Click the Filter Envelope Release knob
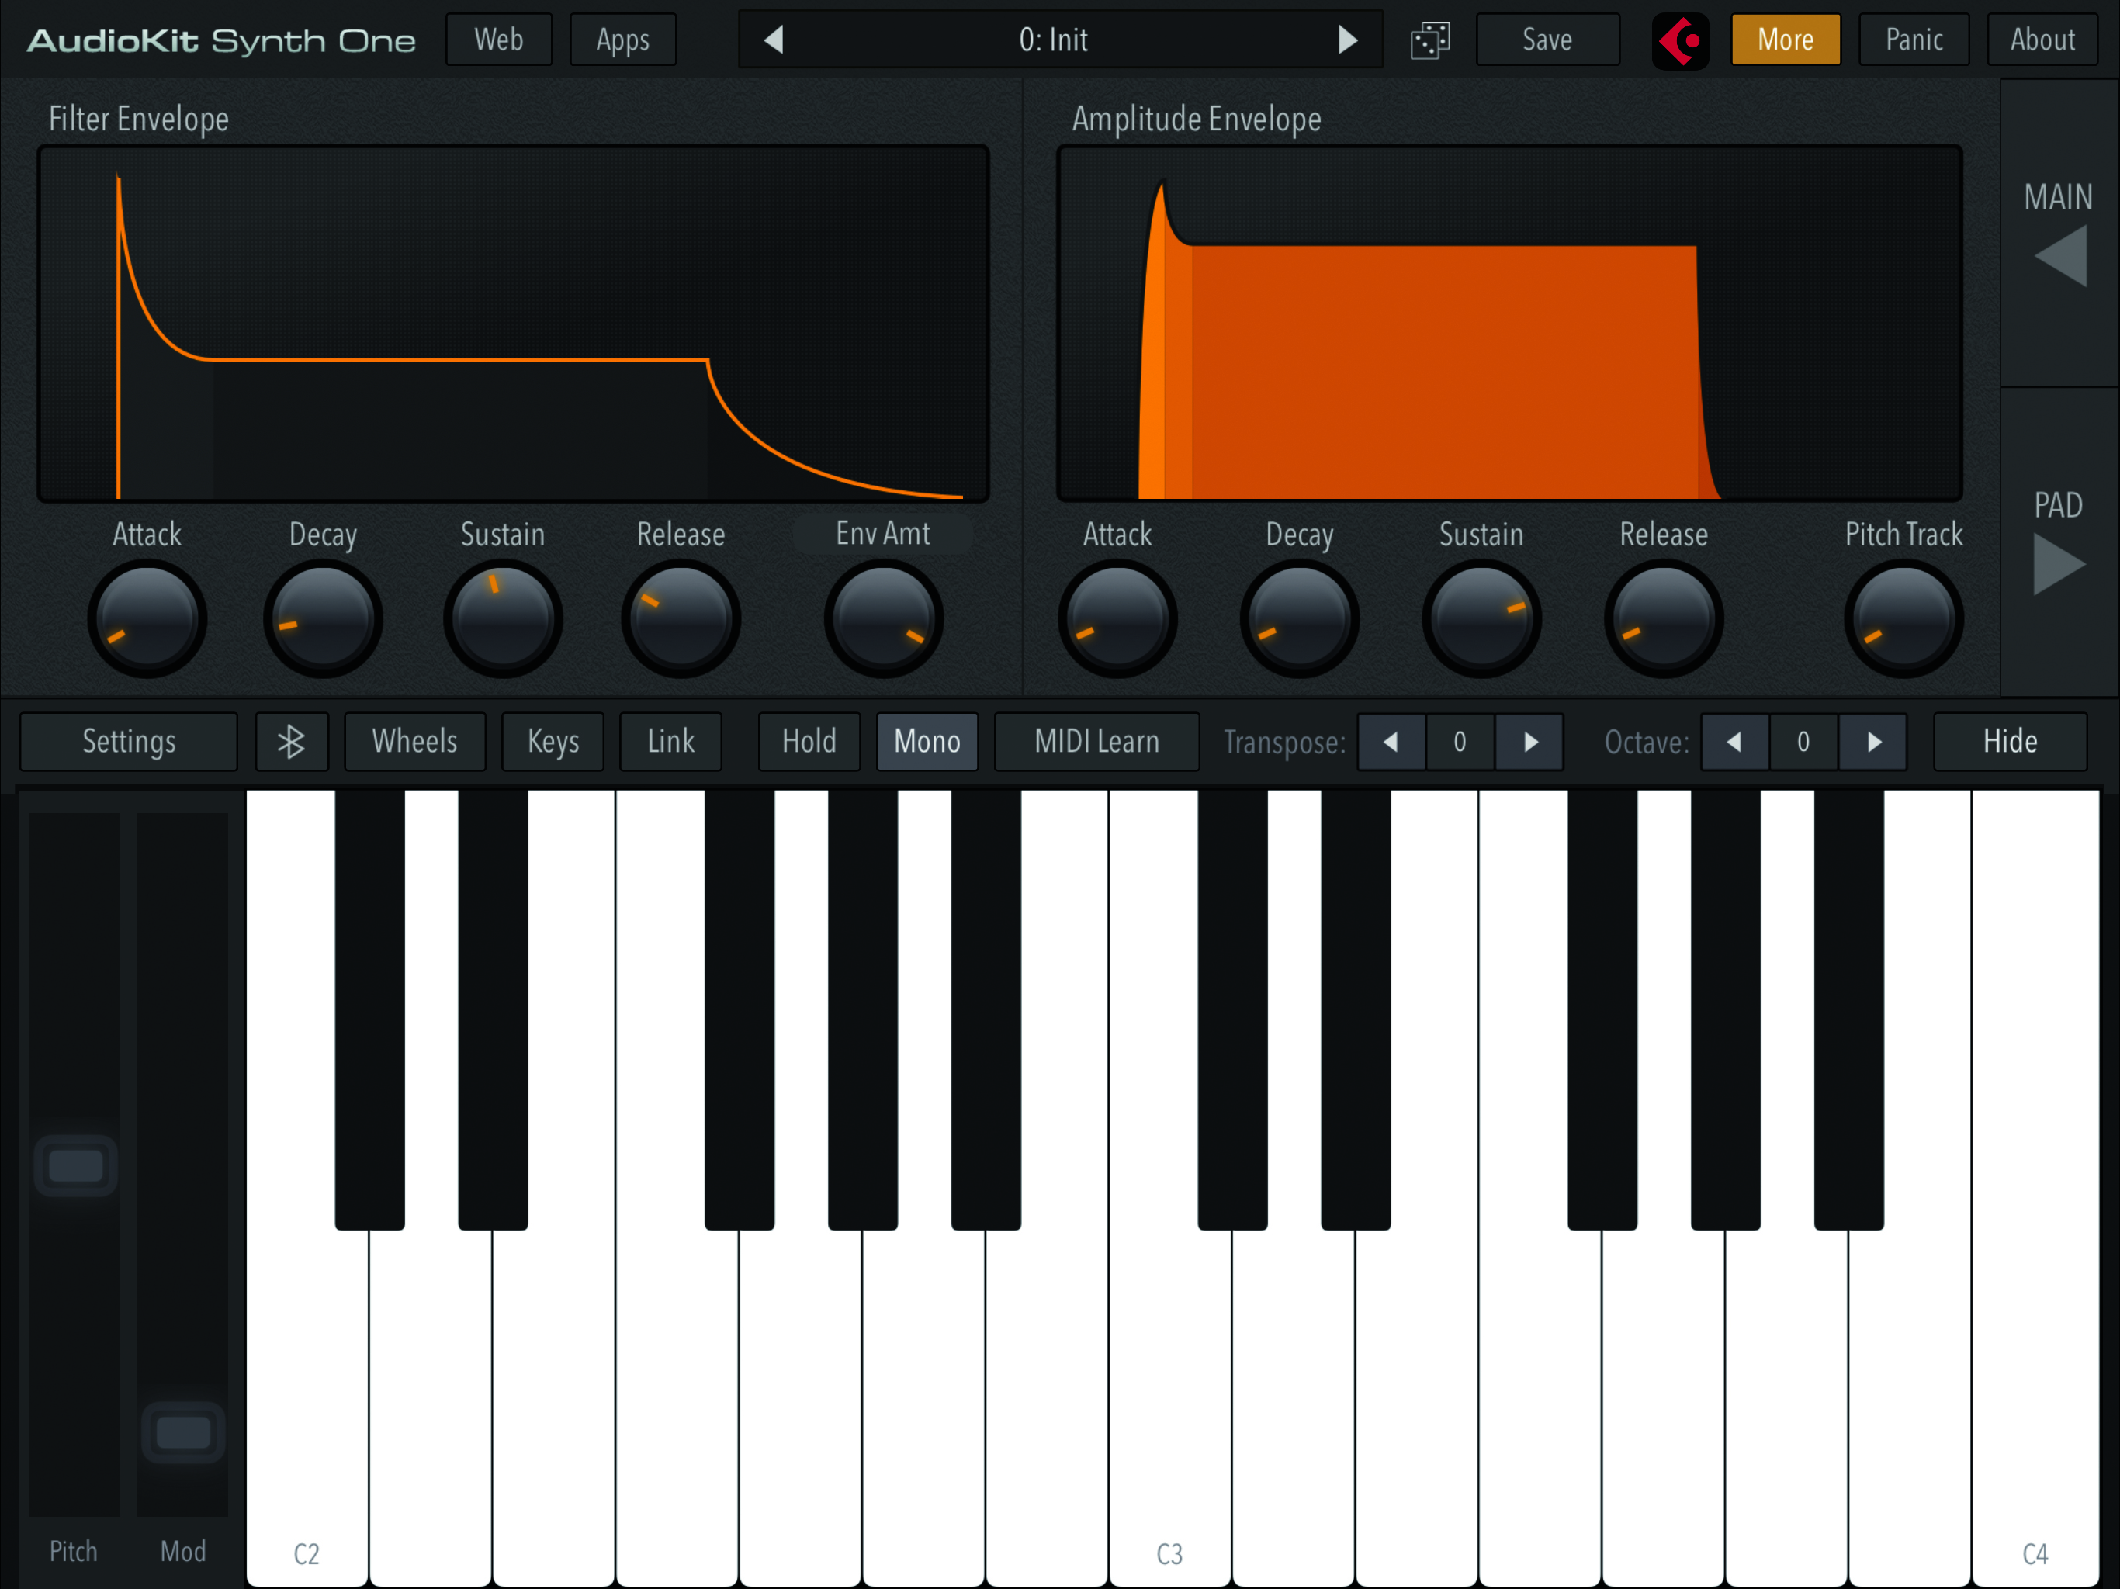This screenshot has height=1589, width=2120. click(x=681, y=619)
